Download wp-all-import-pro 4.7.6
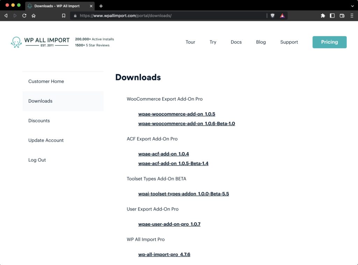358x265 pixels. click(164, 254)
